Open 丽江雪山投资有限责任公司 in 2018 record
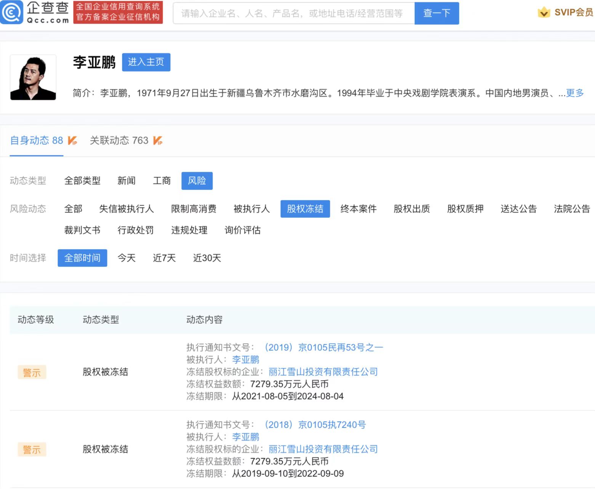Viewport: 595px width, 489px height. (323, 449)
